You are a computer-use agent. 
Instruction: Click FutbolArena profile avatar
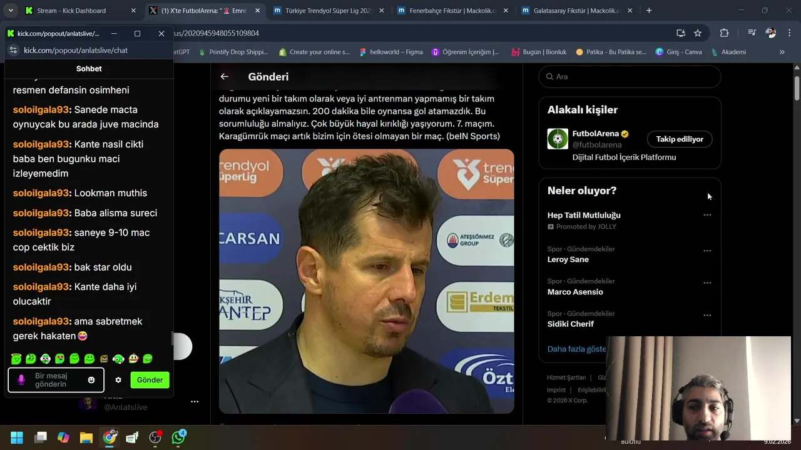[x=558, y=139]
